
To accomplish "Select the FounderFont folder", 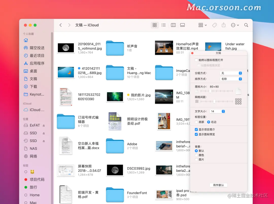I will 115,195.
